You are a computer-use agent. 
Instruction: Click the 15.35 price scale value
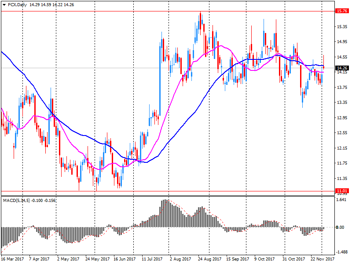[x=341, y=27]
